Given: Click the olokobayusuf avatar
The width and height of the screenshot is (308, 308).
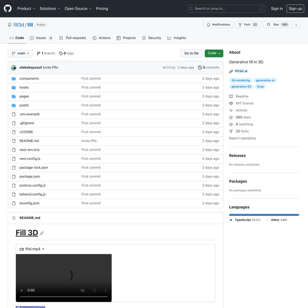Looking at the screenshot, I should (14, 68).
